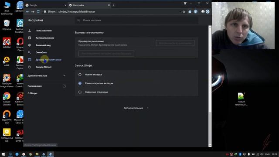Screen dimensions: 279x157
Task: Click the Поиск настроек search field
Action: tap(136, 20)
